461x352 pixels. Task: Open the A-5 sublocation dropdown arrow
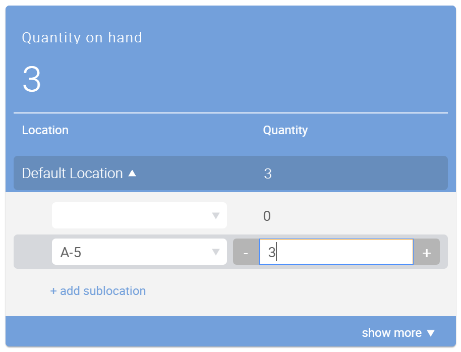(x=216, y=252)
